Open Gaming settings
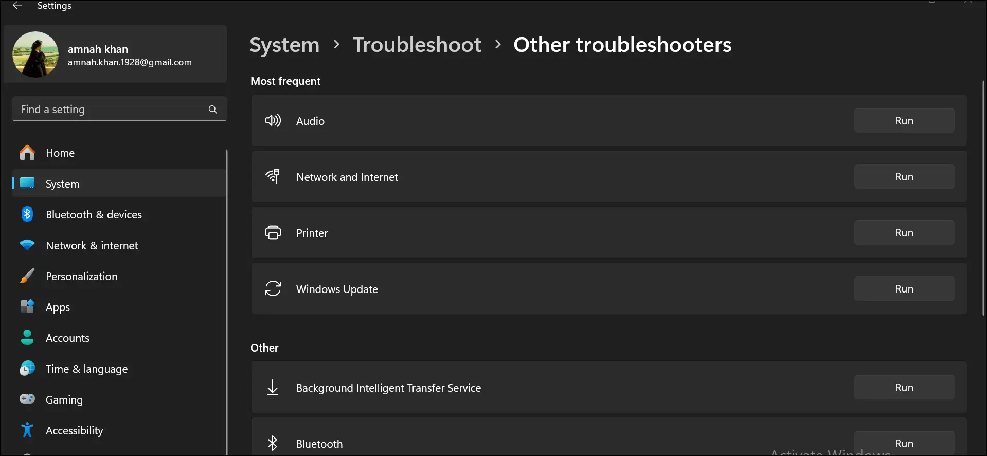The height and width of the screenshot is (456, 987). click(x=119, y=399)
